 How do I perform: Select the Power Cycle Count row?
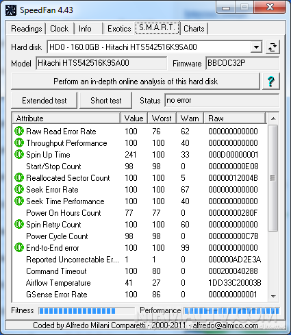click(139, 236)
